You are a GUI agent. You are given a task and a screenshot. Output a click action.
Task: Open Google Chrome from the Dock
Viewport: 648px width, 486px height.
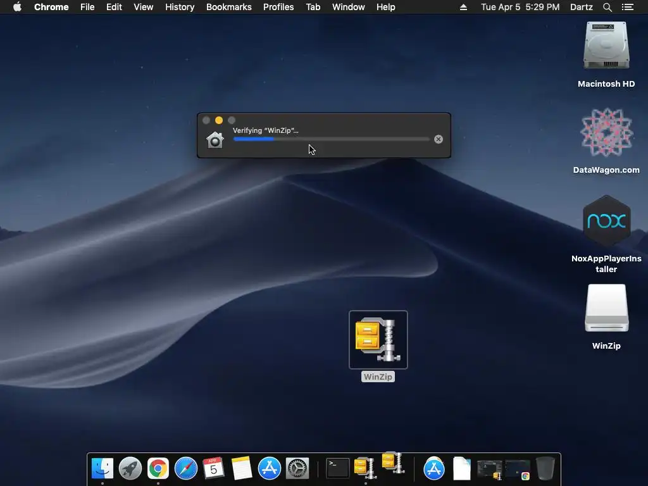point(158,468)
